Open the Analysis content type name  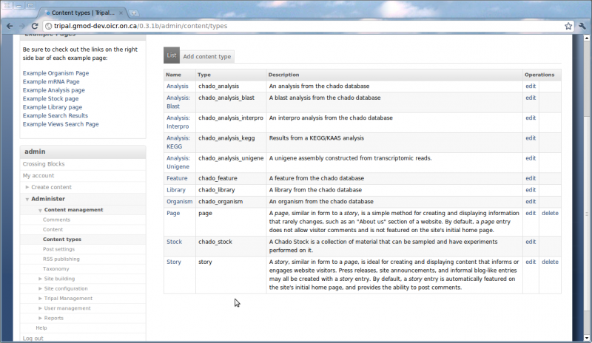(x=177, y=86)
